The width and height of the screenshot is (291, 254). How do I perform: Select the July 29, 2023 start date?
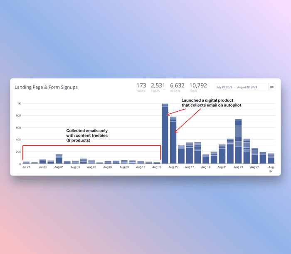[224, 87]
